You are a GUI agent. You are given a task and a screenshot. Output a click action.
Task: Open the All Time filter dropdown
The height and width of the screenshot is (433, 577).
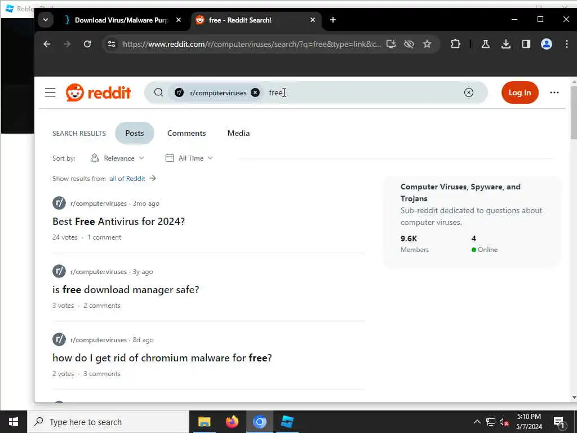(189, 158)
